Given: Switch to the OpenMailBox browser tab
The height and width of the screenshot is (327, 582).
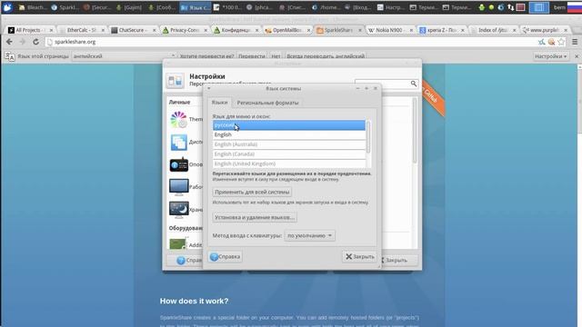Looking at the screenshot, I should (287, 30).
